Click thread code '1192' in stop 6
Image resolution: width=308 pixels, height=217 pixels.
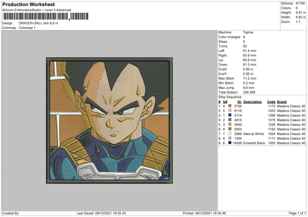(x=272, y=129)
